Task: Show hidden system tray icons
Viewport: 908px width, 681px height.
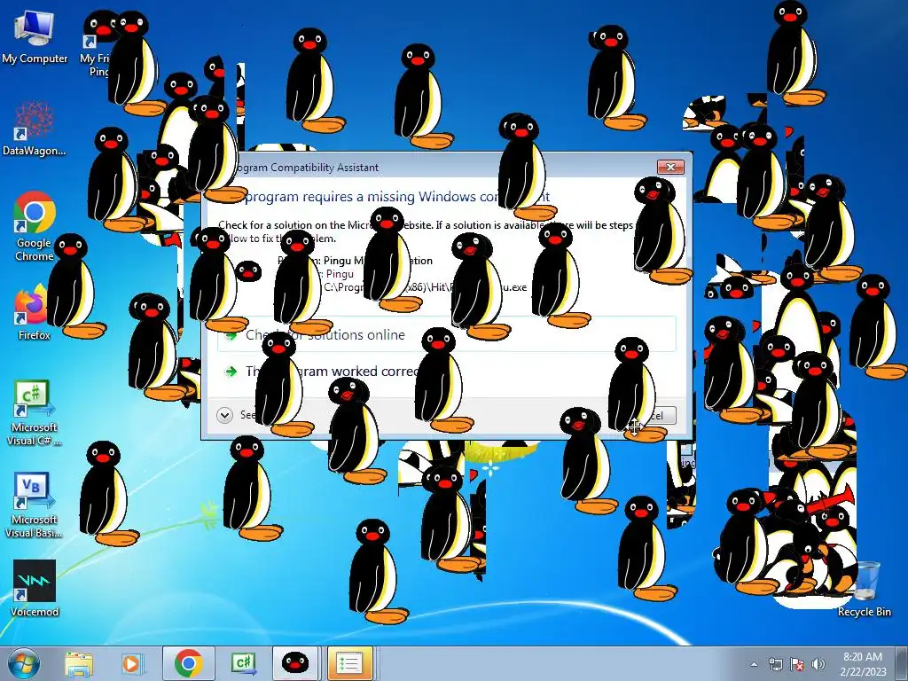Action: [754, 664]
